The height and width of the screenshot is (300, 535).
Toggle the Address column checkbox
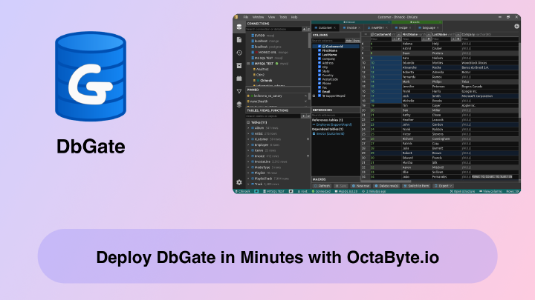click(320, 63)
